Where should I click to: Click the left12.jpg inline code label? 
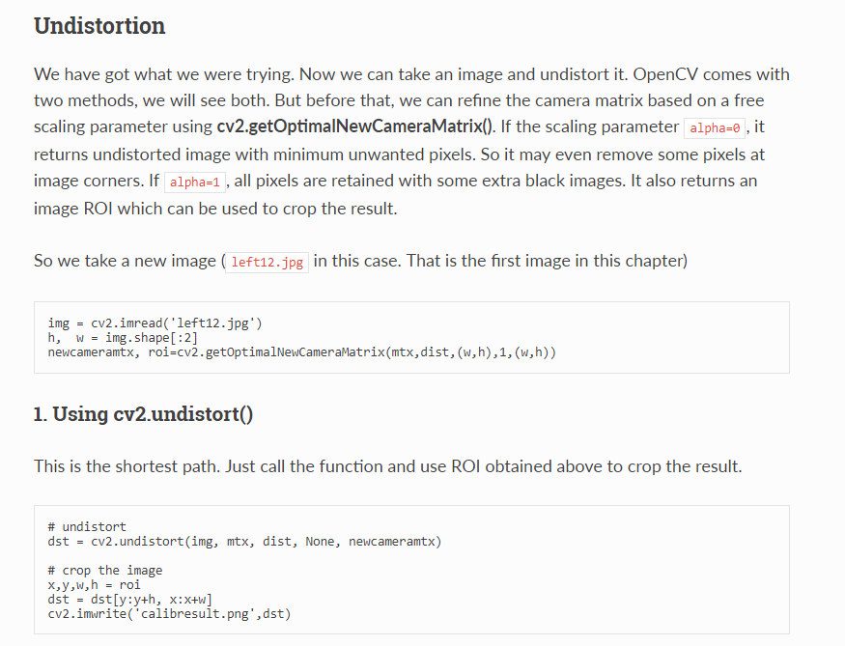(x=267, y=263)
